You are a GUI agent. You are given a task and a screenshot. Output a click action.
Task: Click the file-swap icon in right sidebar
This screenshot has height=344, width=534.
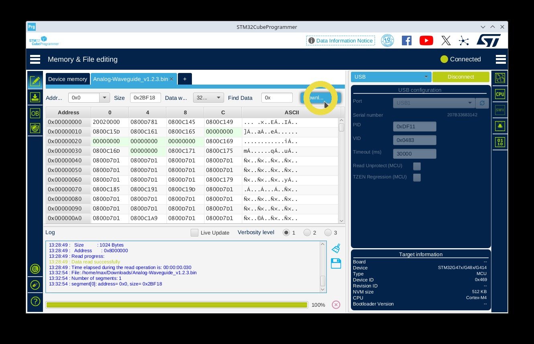500,78
